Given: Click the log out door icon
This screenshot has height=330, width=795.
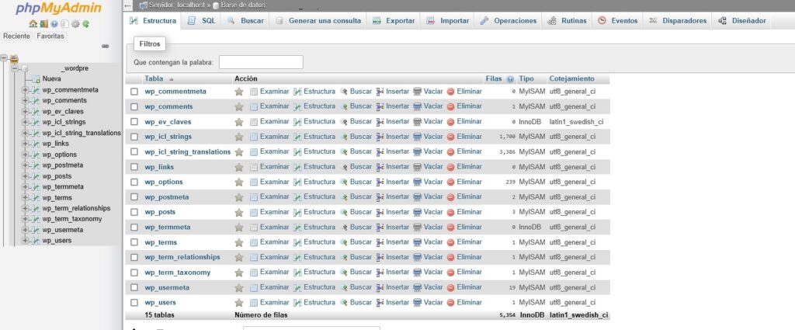Looking at the screenshot, I should tap(43, 24).
